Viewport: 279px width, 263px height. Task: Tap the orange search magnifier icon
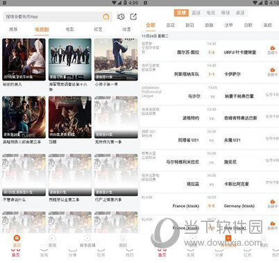tap(106, 17)
